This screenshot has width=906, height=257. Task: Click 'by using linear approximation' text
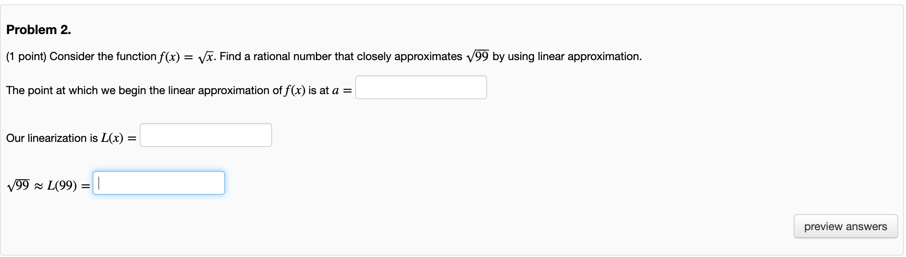pyautogui.click(x=567, y=56)
